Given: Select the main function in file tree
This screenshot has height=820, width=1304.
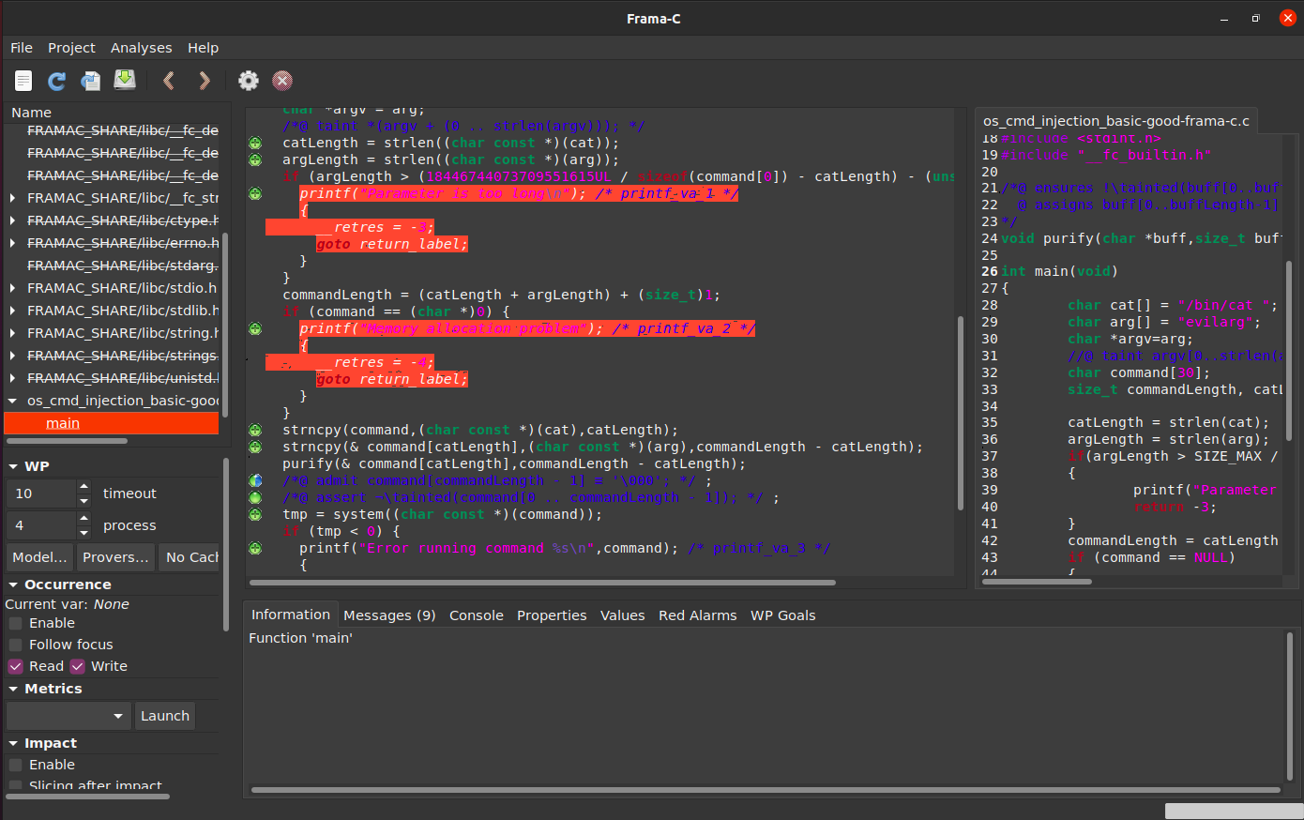Looking at the screenshot, I should (x=63, y=423).
